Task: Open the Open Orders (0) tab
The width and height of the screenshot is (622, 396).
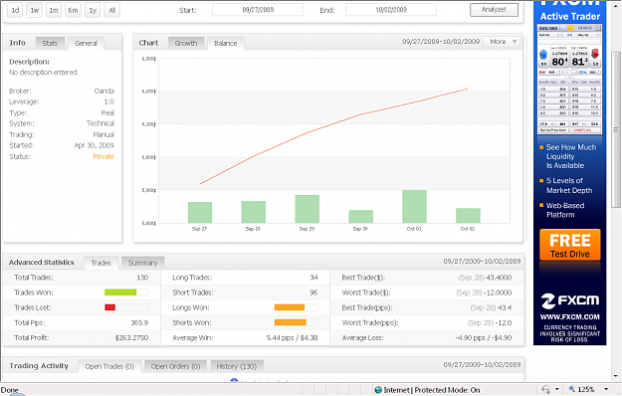Action: coord(175,366)
